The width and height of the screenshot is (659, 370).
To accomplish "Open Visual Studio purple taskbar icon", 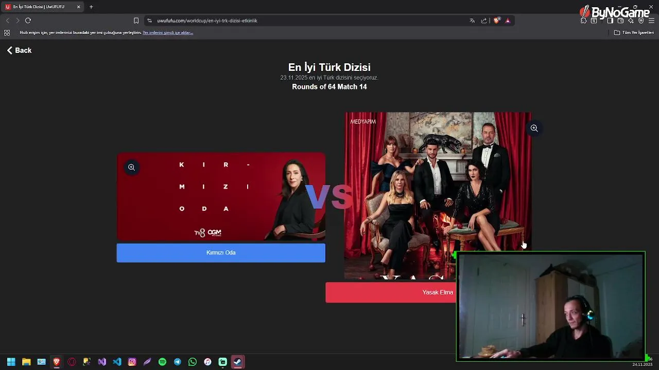I will pyautogui.click(x=102, y=362).
